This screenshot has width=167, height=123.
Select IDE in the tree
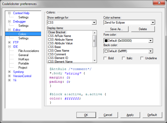[x=16, y=46]
